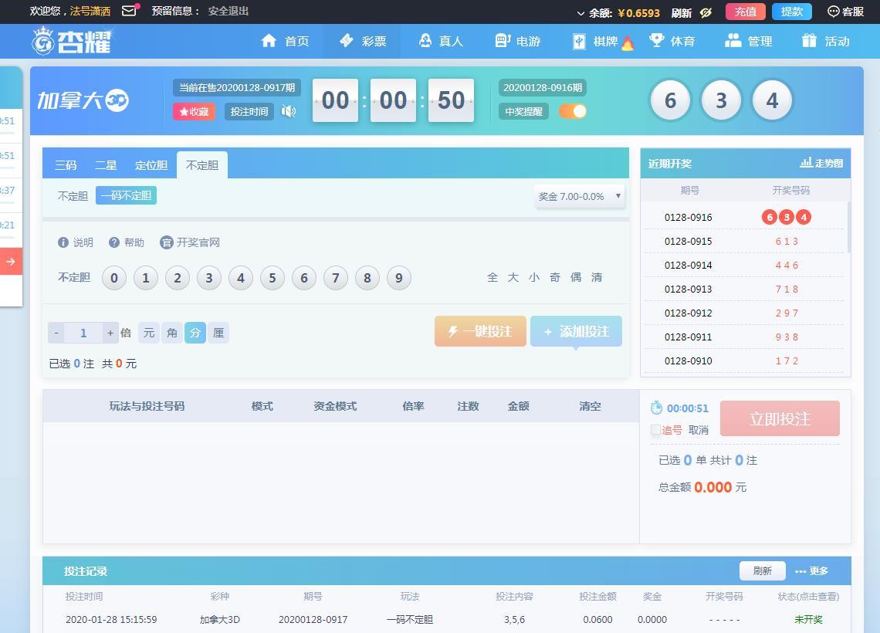This screenshot has width=880, height=633.
Task: Select number ball 3
Action: pyautogui.click(x=208, y=278)
